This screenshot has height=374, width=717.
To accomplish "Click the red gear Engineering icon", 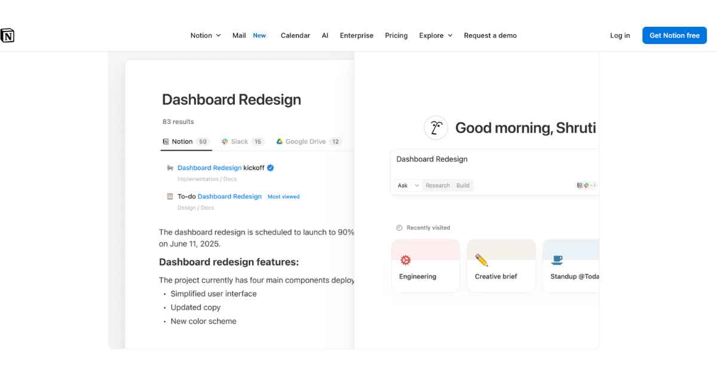I will coord(406,259).
